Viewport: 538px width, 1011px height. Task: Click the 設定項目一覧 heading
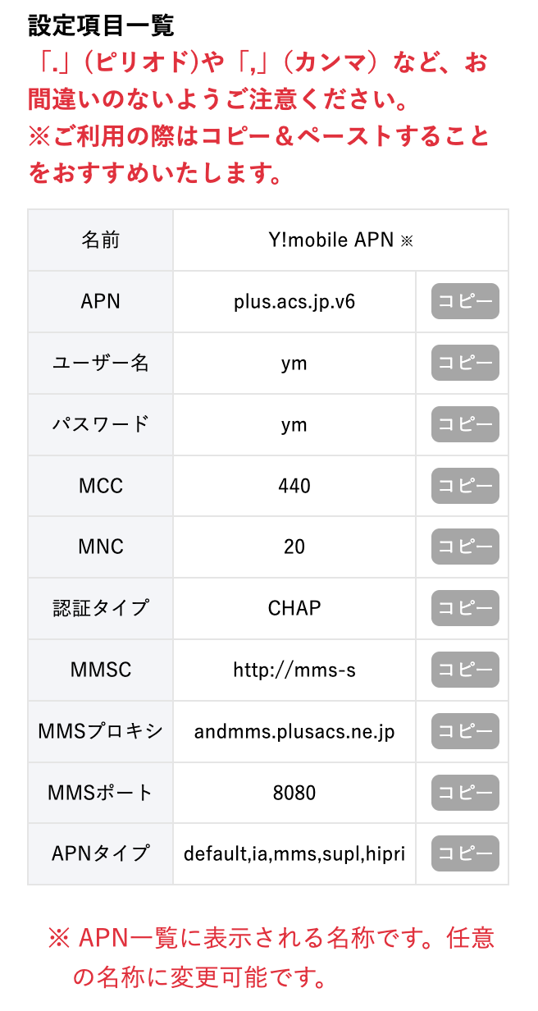101,25
